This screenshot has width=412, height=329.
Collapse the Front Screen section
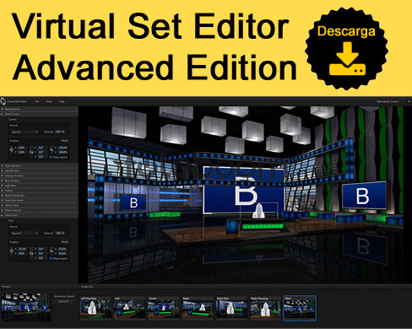point(39,114)
